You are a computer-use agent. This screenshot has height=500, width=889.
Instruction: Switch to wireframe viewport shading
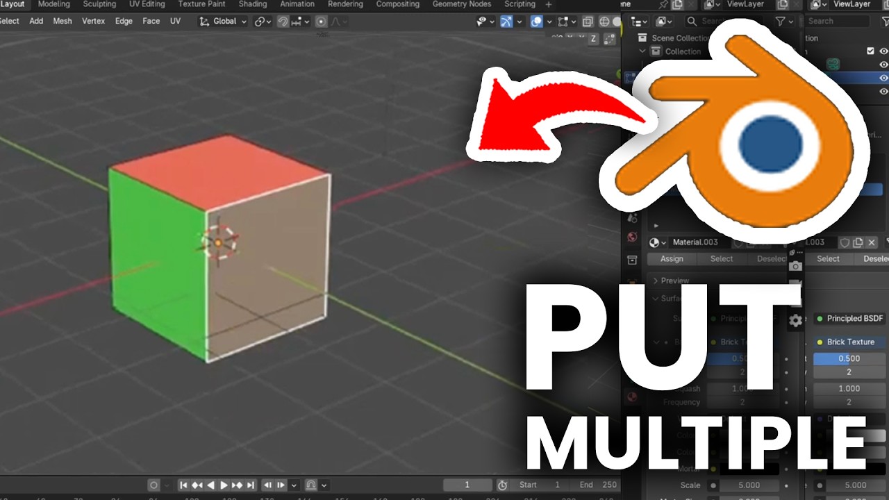tap(605, 22)
